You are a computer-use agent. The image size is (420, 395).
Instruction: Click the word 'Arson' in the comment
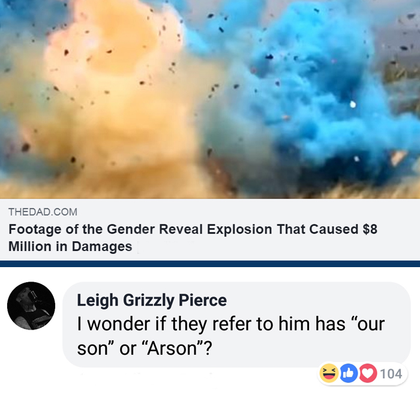173,348
